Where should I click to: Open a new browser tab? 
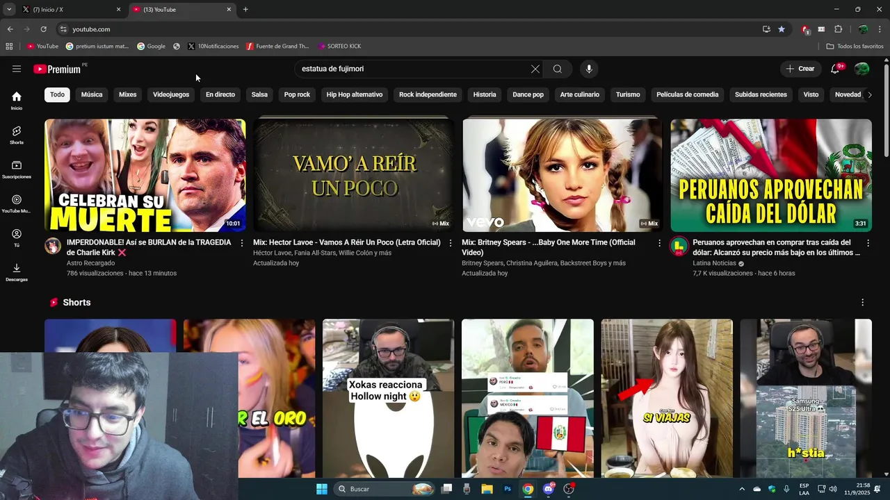(x=245, y=10)
